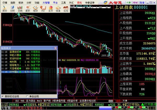This screenshot has width=157, height=110.
Task: Switch to the 散户线 indicator tab
Action: [47, 101]
